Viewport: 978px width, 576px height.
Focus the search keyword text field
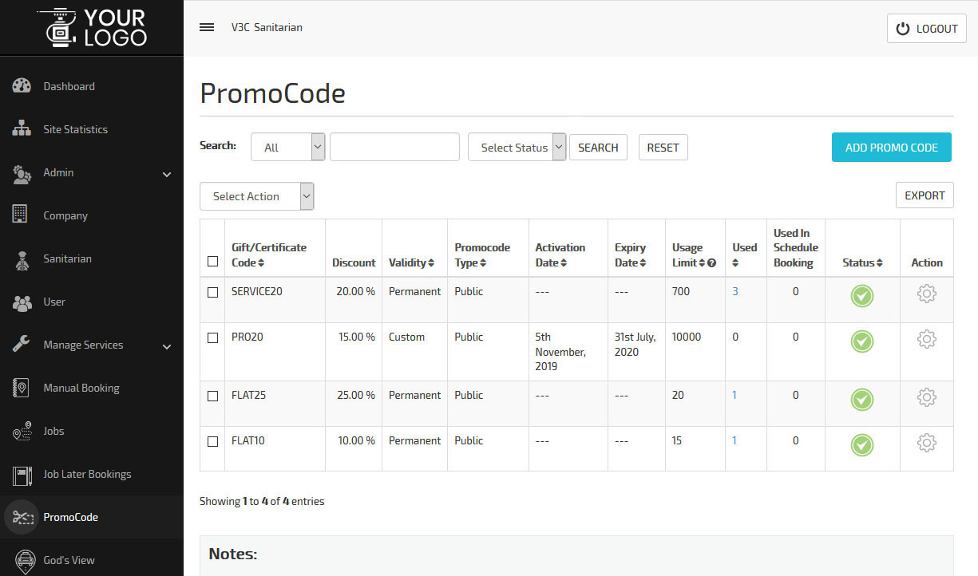(x=394, y=147)
